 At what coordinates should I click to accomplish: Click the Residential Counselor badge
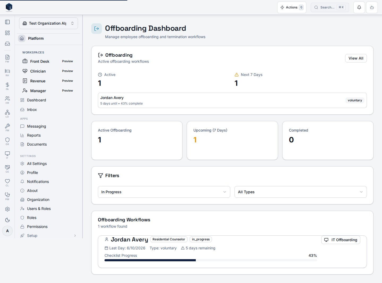click(169, 239)
